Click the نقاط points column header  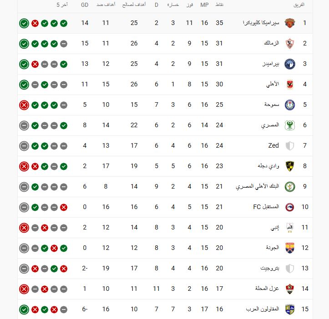click(x=219, y=5)
